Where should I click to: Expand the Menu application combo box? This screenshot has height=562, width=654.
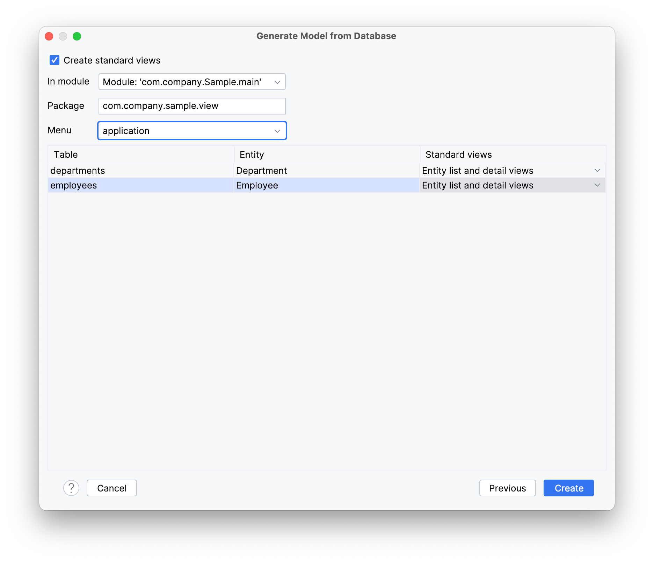(x=192, y=131)
